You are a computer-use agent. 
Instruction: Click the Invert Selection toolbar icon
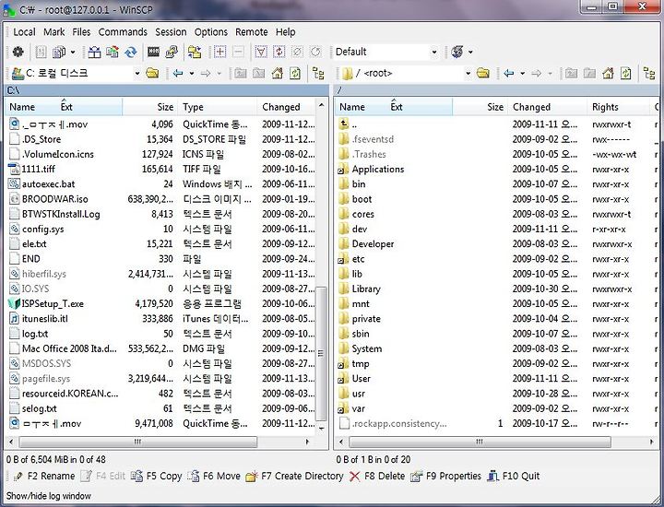pyautogui.click(x=279, y=52)
